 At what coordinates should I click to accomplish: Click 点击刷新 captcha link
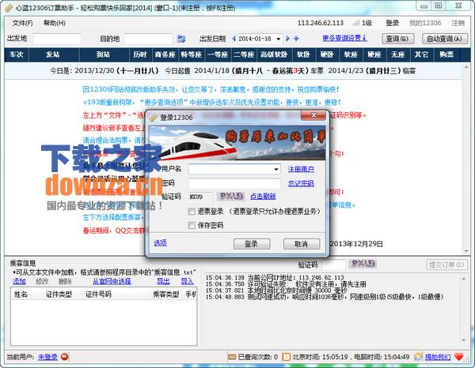tap(263, 197)
